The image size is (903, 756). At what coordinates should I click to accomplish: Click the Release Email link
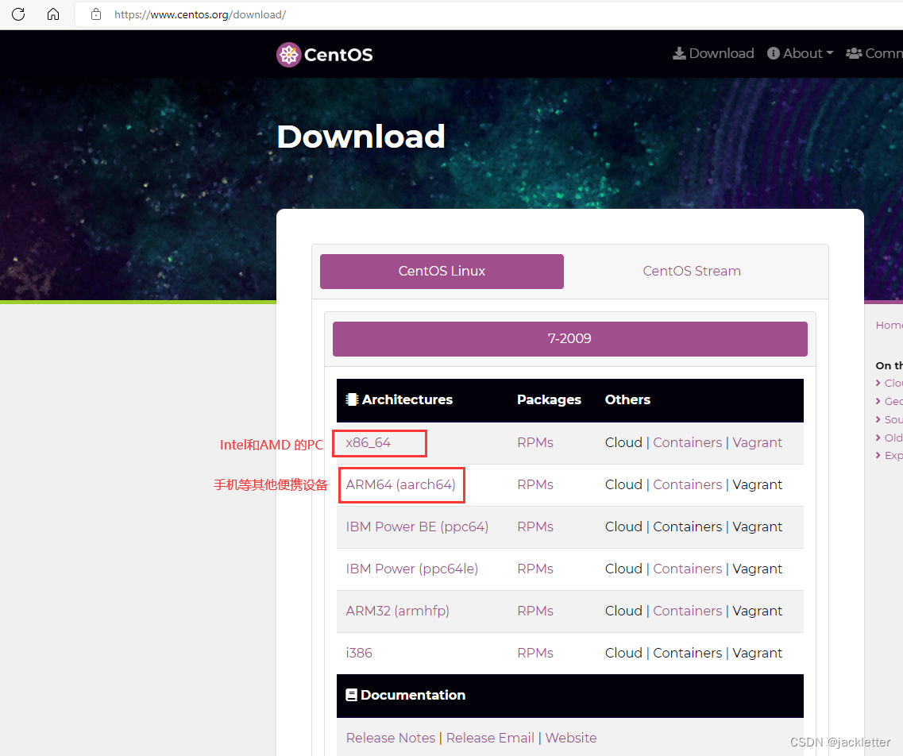pyautogui.click(x=490, y=739)
